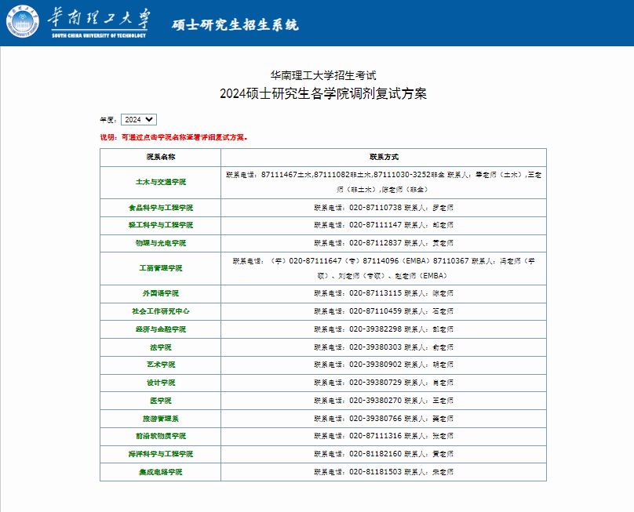Click the contact cell with 020-87113115
634x512 pixels.
click(384, 294)
